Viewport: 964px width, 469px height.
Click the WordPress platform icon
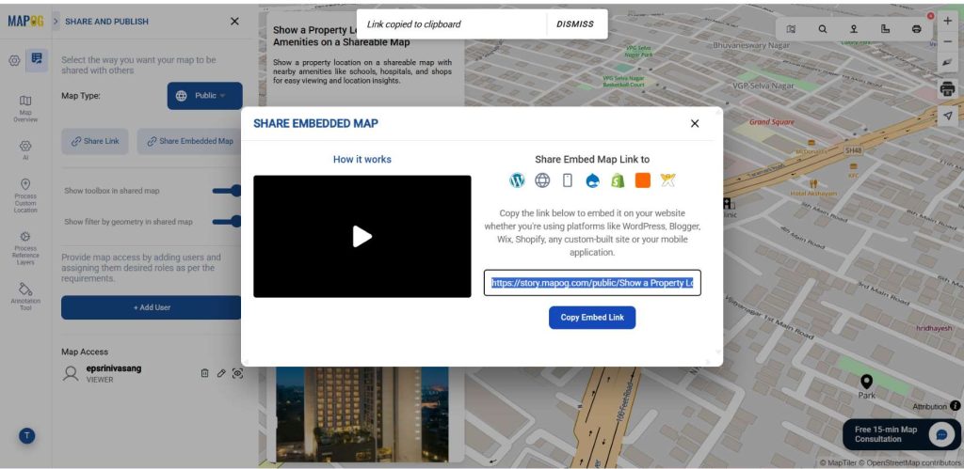517,180
